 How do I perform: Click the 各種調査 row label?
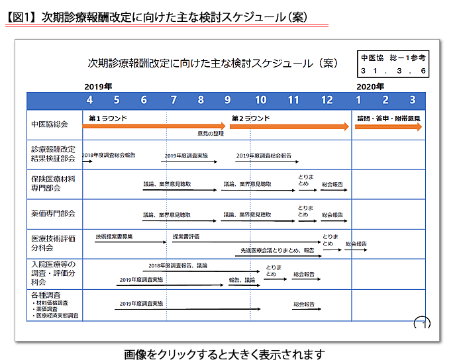46,295
